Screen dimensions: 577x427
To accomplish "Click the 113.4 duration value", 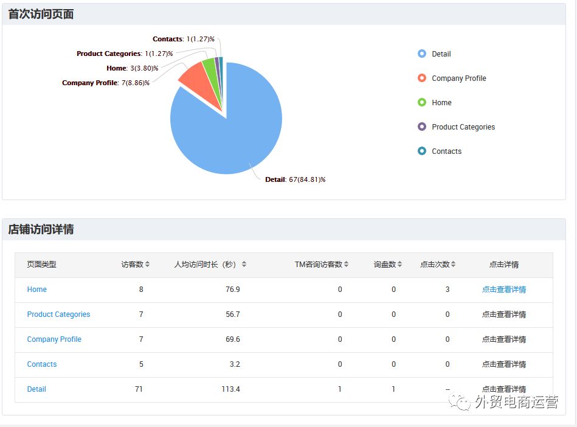I will pyautogui.click(x=230, y=389).
